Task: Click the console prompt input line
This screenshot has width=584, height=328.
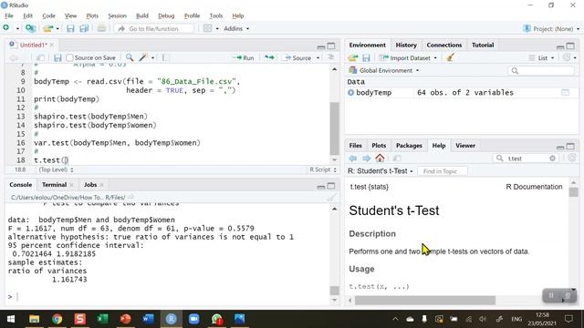Action: pyautogui.click(x=168, y=296)
